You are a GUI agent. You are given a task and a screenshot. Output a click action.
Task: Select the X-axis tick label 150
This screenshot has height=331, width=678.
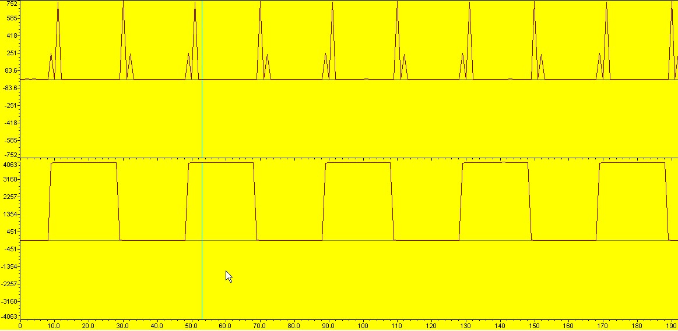tap(535, 326)
